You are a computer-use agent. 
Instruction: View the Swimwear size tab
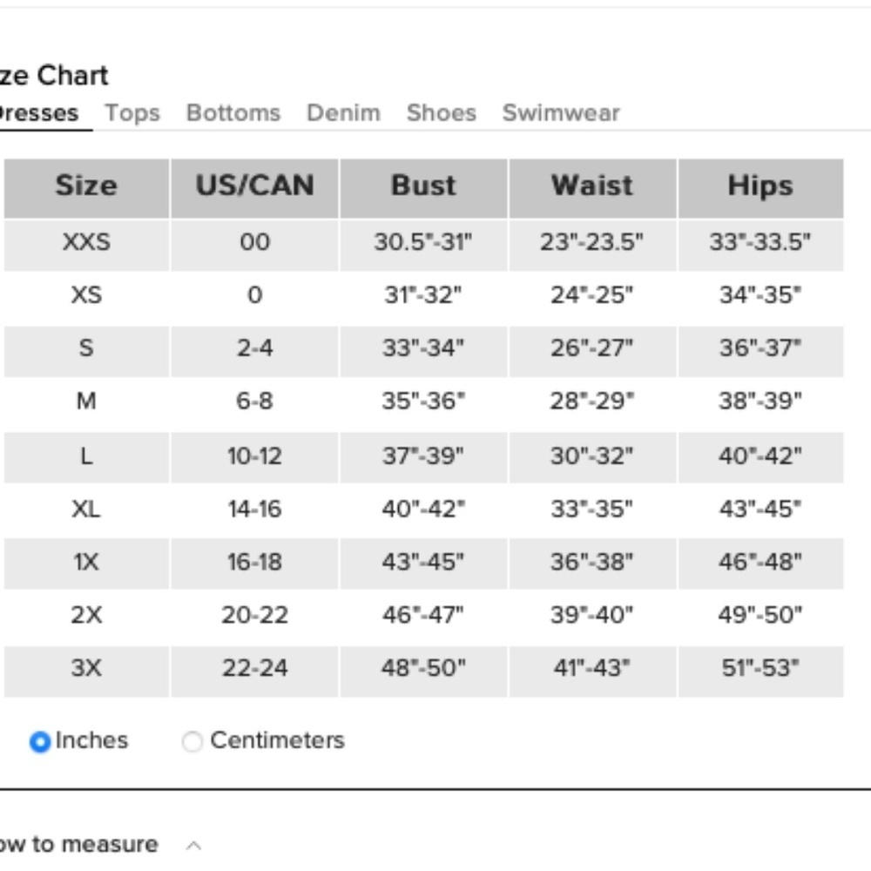click(561, 113)
